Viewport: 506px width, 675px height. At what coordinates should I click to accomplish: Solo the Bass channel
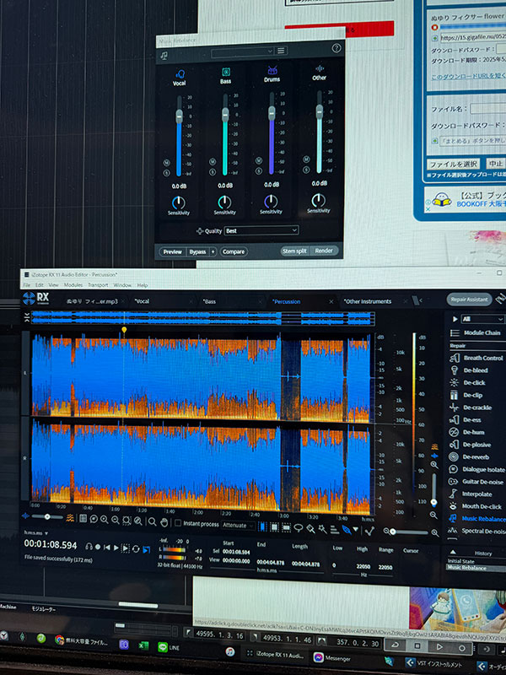pos(213,172)
